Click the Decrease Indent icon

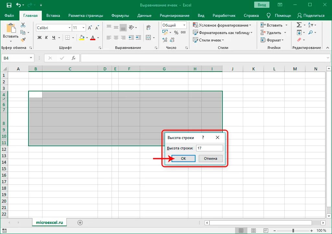(x=131, y=38)
